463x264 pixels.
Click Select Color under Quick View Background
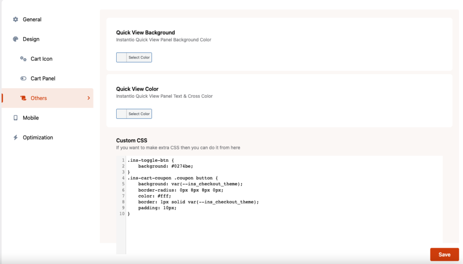139,57
